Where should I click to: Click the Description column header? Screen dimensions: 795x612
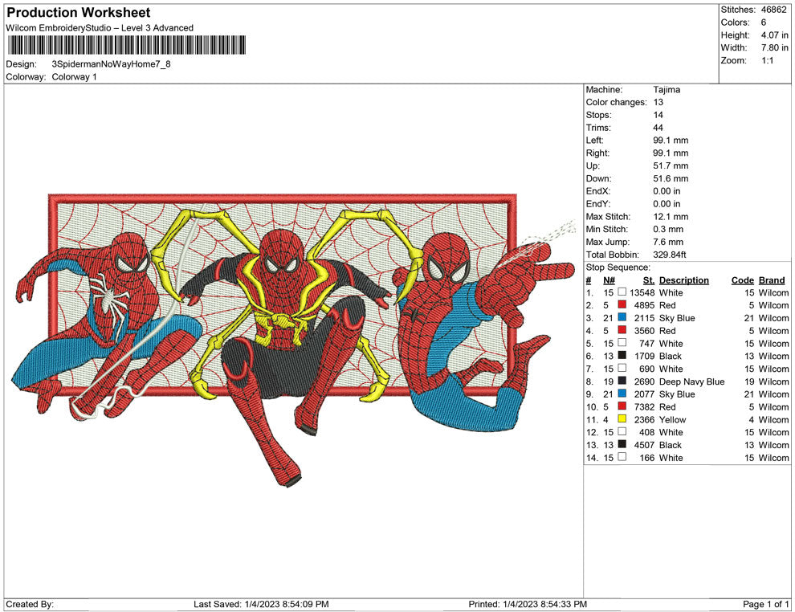683,280
